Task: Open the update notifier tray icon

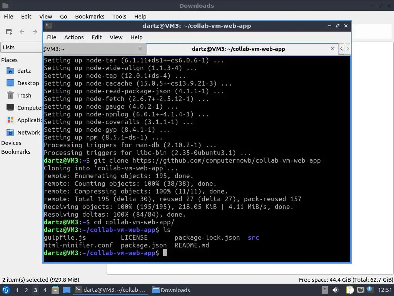Action: coord(370,289)
